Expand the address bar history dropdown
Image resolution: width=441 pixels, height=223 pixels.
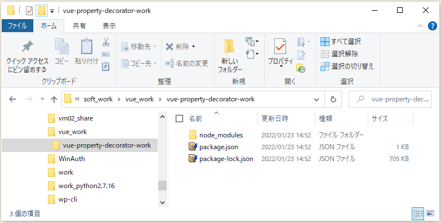click(x=317, y=99)
